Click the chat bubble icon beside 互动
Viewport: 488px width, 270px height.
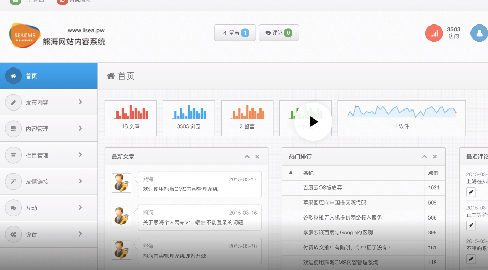[x=13, y=208]
